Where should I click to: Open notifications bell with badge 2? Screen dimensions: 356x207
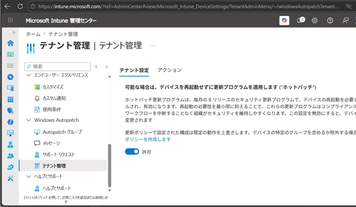[300, 20]
